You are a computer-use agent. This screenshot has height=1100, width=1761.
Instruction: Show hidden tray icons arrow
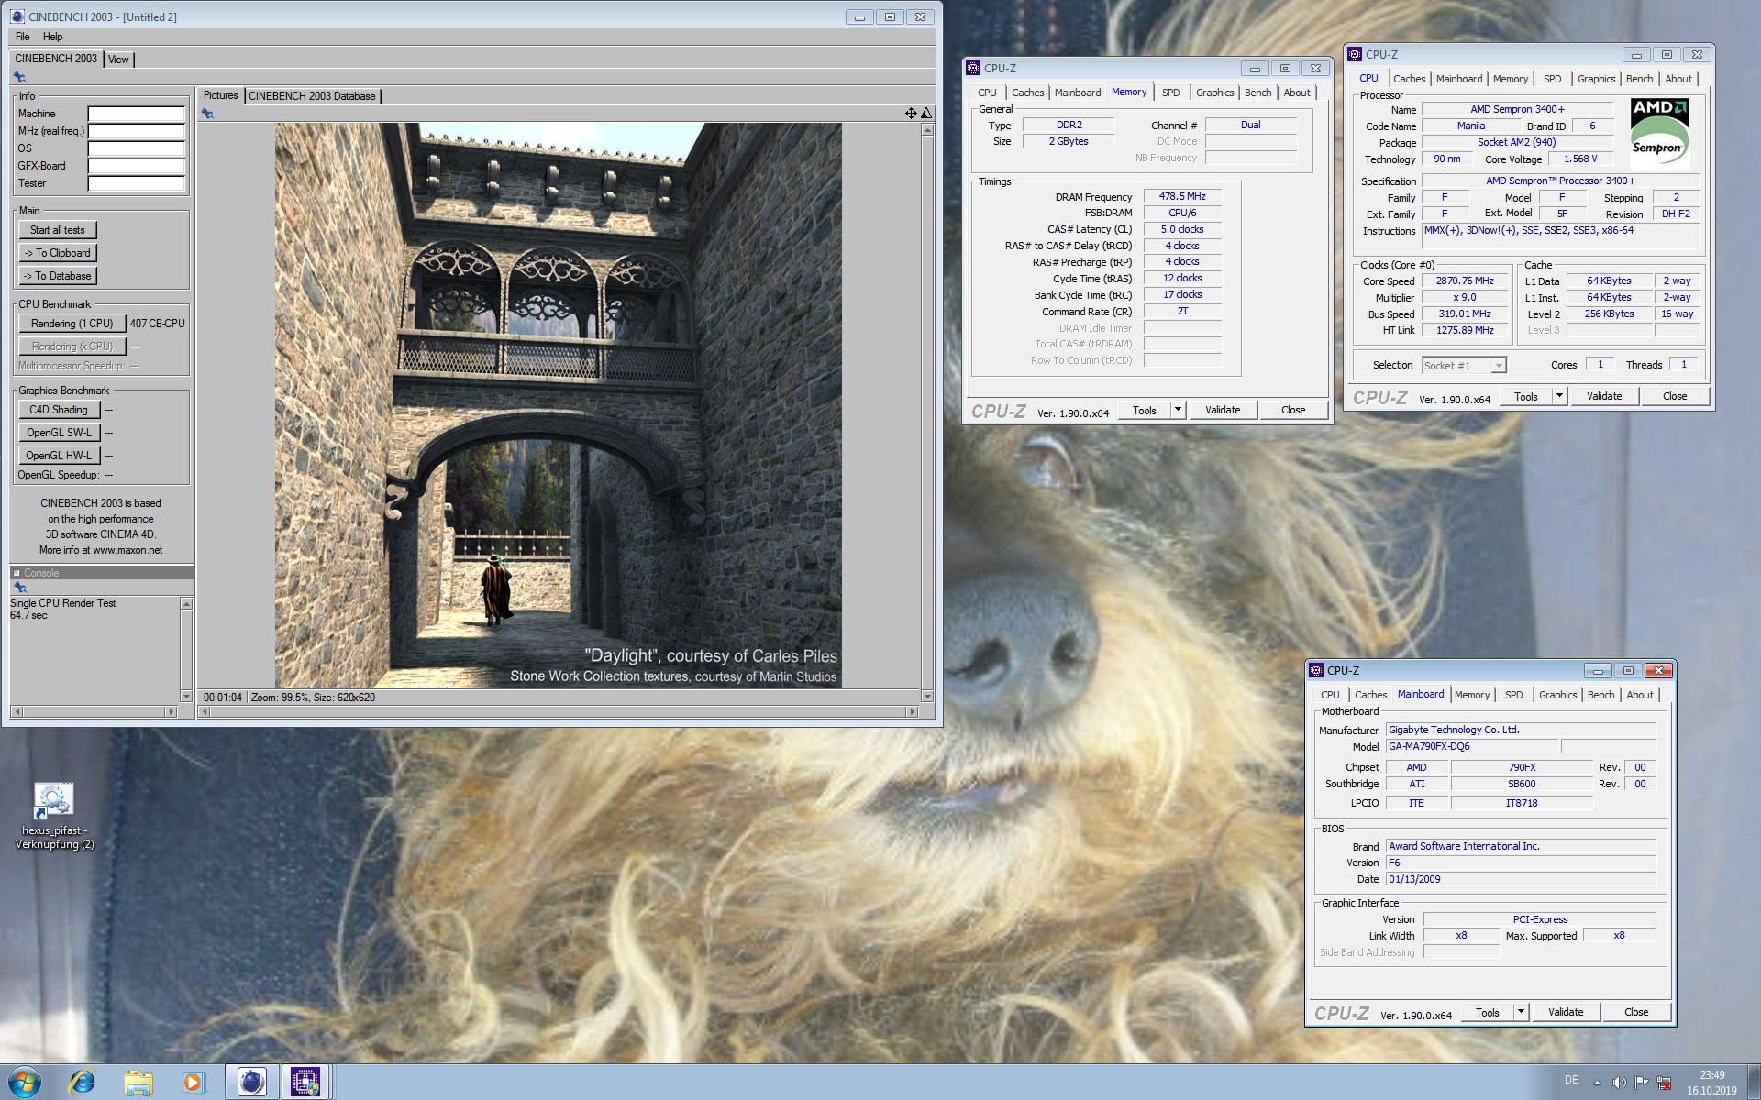(1597, 1083)
